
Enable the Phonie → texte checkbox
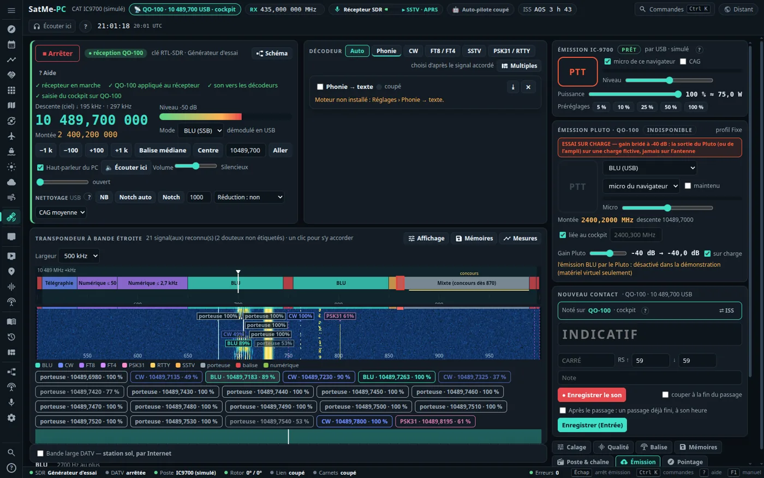[x=320, y=87]
